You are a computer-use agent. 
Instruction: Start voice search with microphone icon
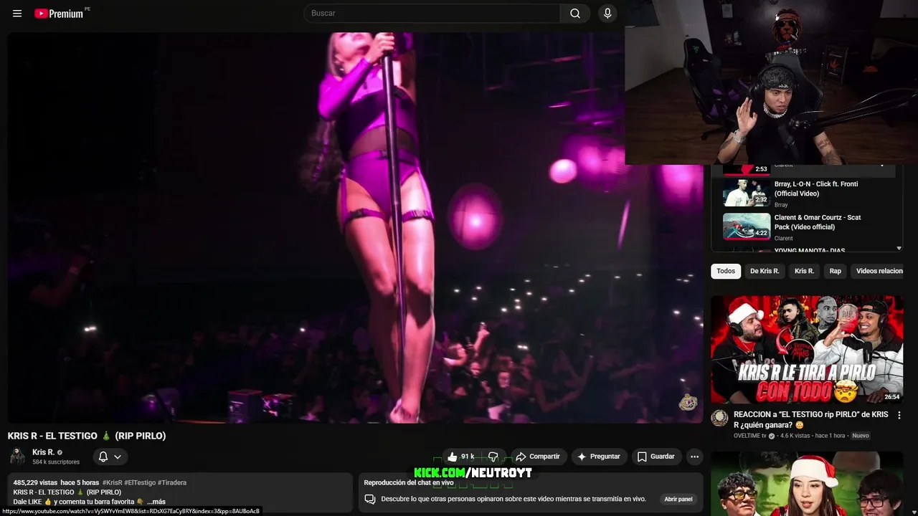pyautogui.click(x=607, y=13)
